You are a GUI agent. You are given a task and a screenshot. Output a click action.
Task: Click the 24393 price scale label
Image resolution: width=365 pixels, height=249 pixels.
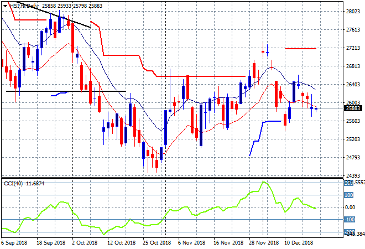pyautogui.click(x=353, y=175)
